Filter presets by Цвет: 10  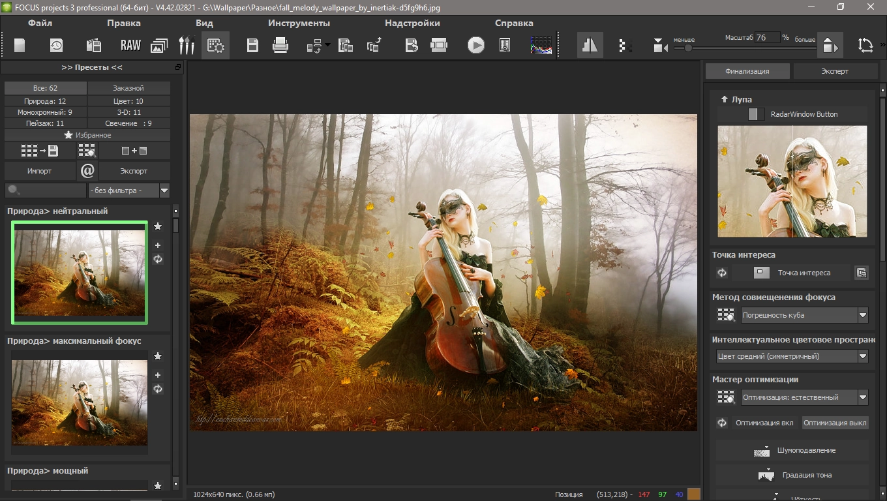pyautogui.click(x=128, y=101)
